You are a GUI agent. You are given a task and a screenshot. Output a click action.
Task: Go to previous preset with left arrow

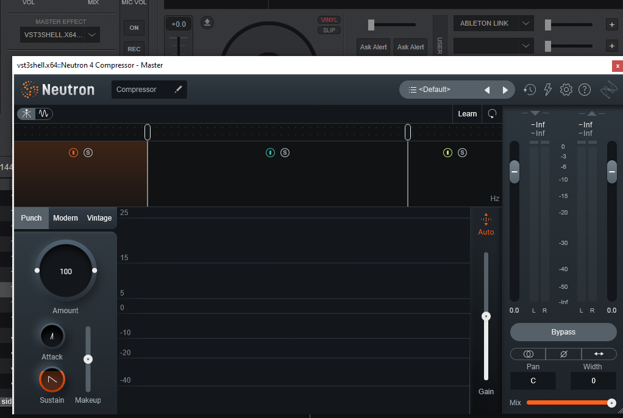coord(486,90)
